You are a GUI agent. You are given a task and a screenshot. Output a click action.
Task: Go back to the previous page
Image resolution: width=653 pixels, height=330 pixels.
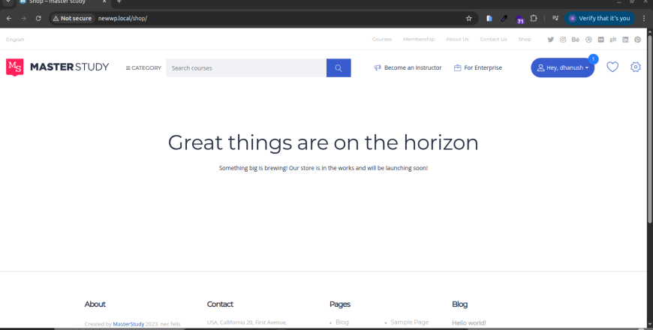point(9,18)
